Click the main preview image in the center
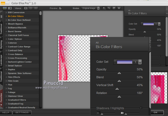Viewport: 168px width, 116px height. [74, 58]
